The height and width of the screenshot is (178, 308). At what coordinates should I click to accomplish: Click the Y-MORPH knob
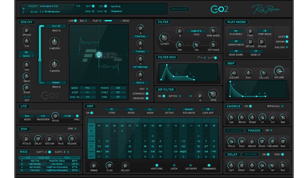(54, 64)
